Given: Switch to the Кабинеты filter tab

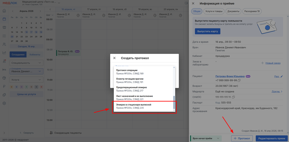Looking at the screenshot, I should (x=35, y=55).
